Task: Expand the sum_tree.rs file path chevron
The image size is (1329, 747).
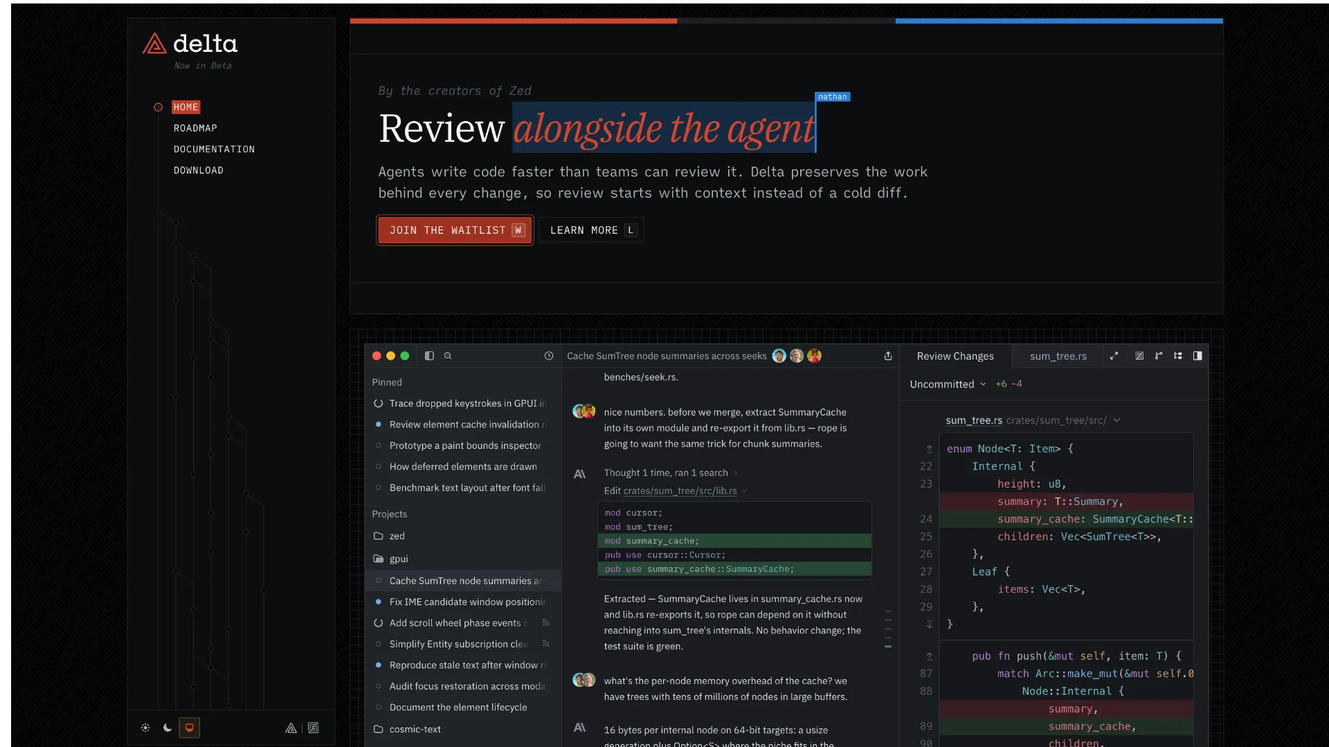Action: (x=1117, y=421)
